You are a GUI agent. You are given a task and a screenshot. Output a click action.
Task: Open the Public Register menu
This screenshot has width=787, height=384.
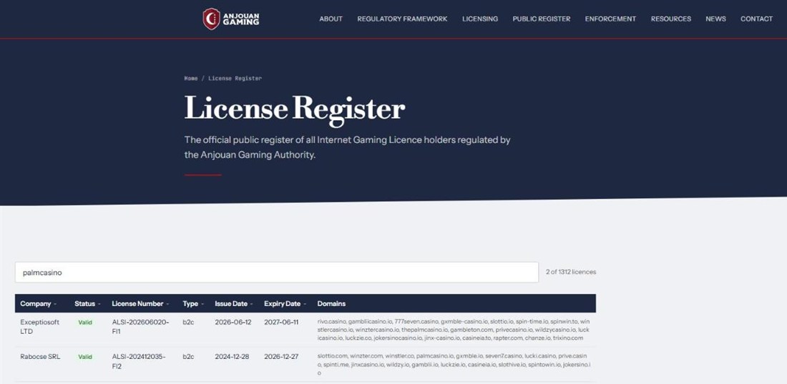541,19
